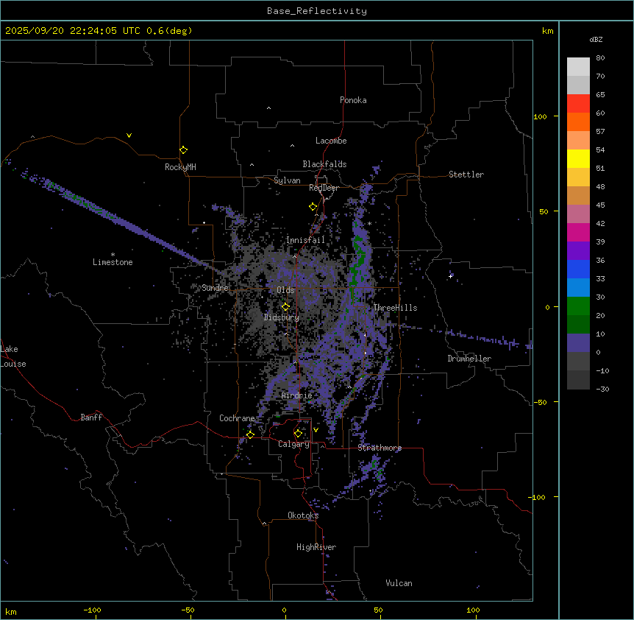This screenshot has width=634, height=620.
Task: Select the Drumheller city label
Action: pyautogui.click(x=469, y=359)
